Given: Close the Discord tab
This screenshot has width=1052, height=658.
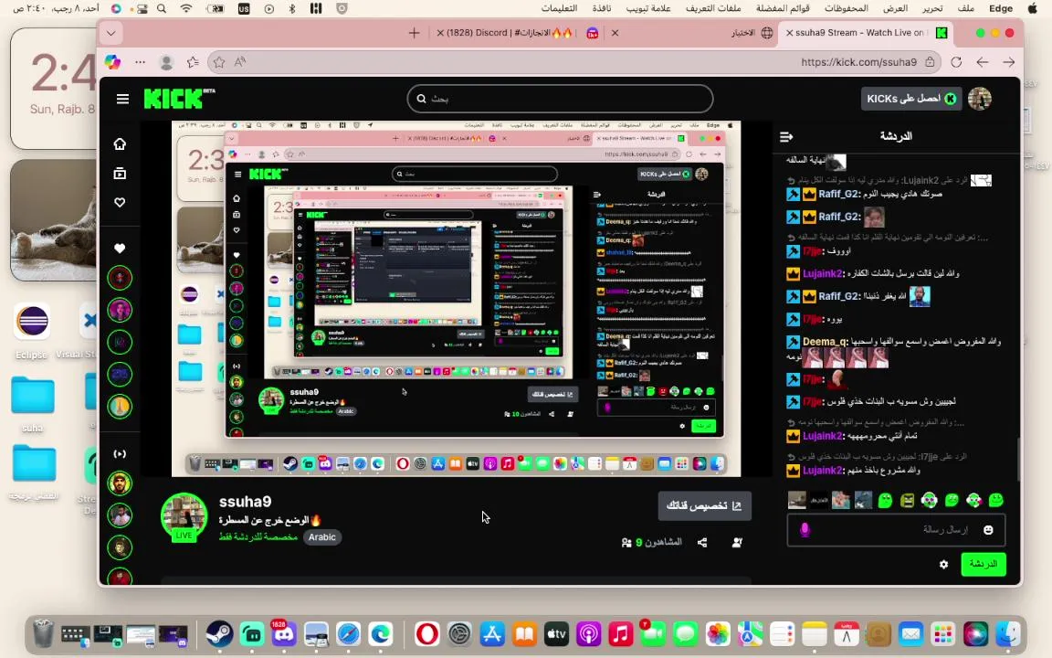Looking at the screenshot, I should click(x=440, y=32).
